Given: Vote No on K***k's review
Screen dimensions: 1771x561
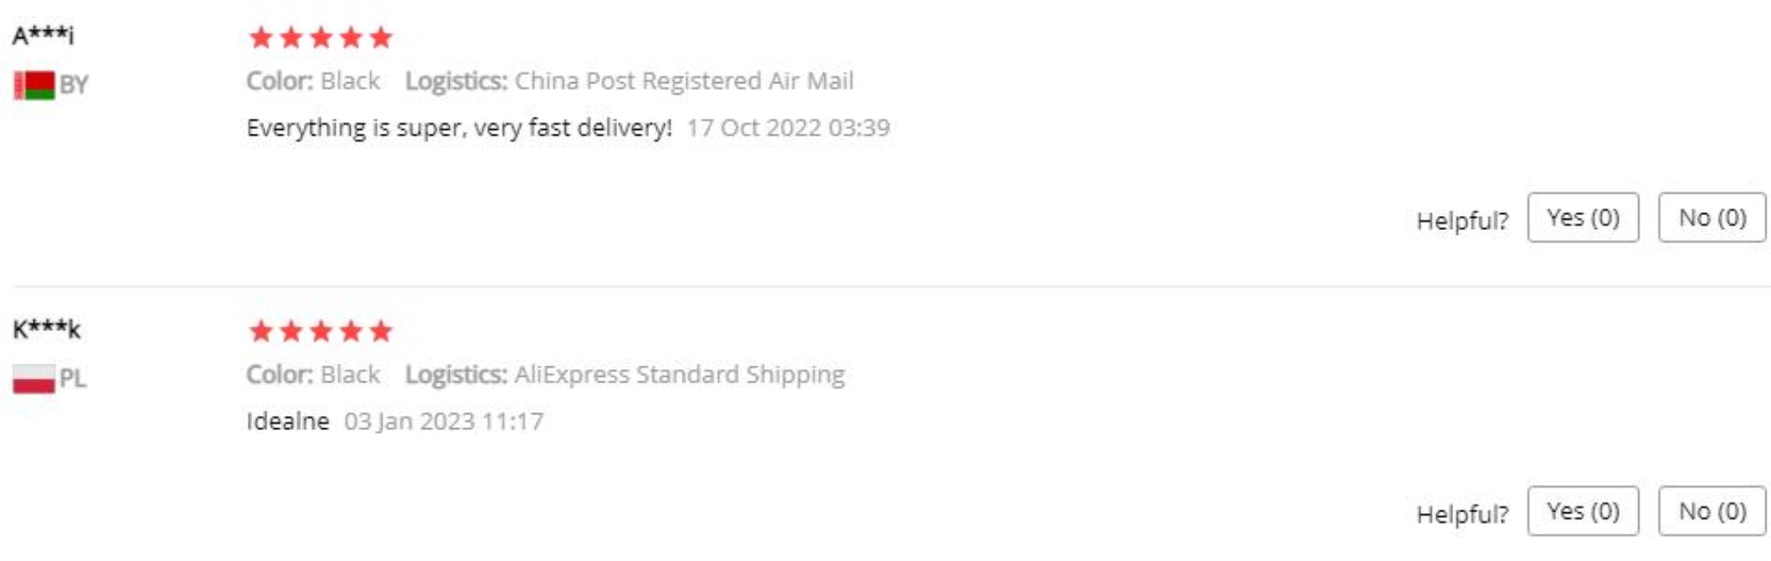Looking at the screenshot, I should [x=1713, y=511].
